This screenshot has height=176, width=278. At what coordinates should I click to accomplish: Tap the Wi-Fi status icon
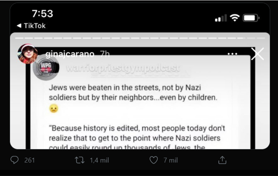point(235,18)
